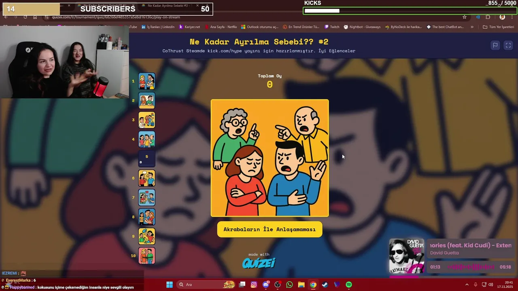Click the David Guetta album cover

coord(406,257)
